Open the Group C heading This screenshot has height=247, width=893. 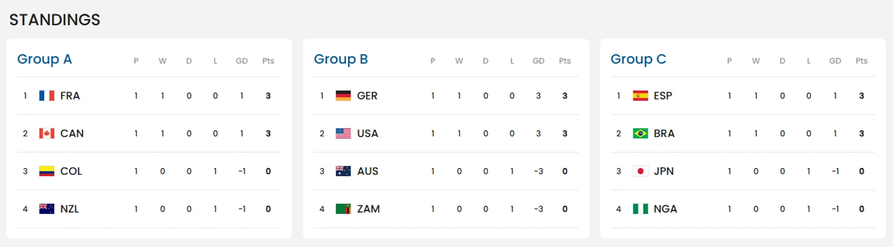coord(639,59)
